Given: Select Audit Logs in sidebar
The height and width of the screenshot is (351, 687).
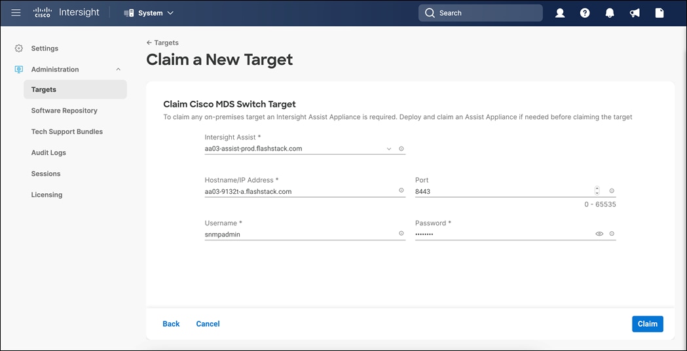Looking at the screenshot, I should [48, 153].
